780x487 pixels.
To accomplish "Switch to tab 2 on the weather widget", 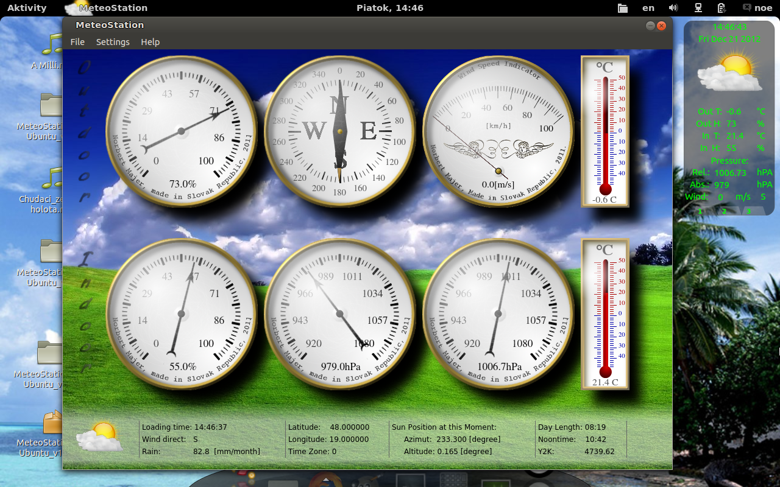I will click(724, 211).
